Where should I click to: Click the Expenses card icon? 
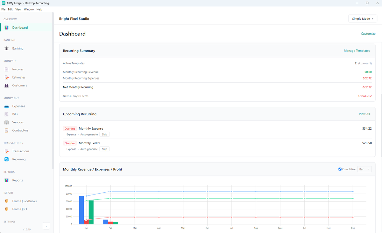point(6,106)
